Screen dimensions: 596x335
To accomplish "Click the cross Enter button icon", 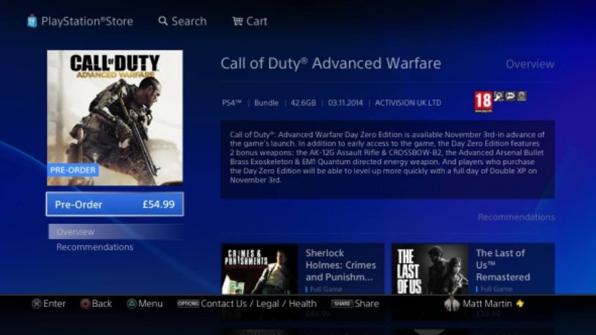I will (37, 304).
